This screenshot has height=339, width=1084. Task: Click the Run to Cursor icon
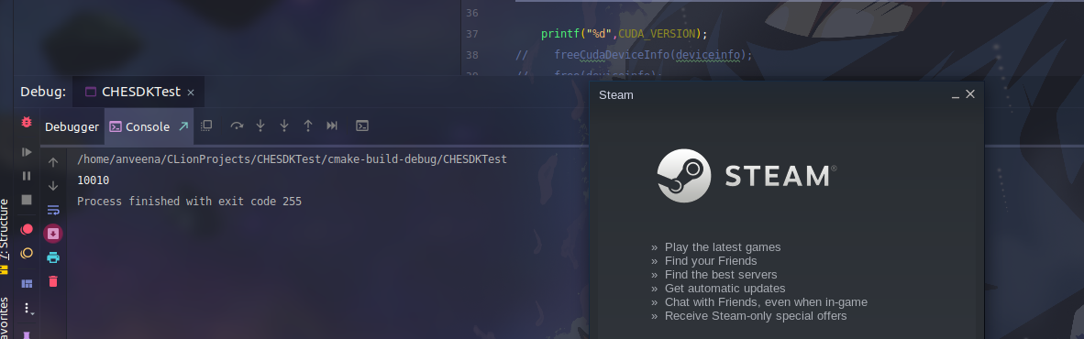332,126
